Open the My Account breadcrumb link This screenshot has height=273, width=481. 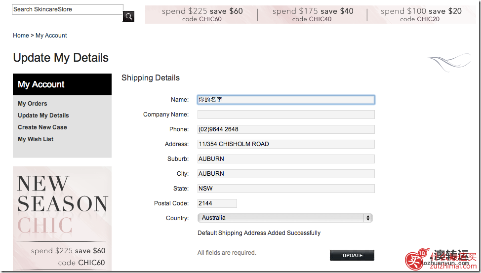pos(51,35)
